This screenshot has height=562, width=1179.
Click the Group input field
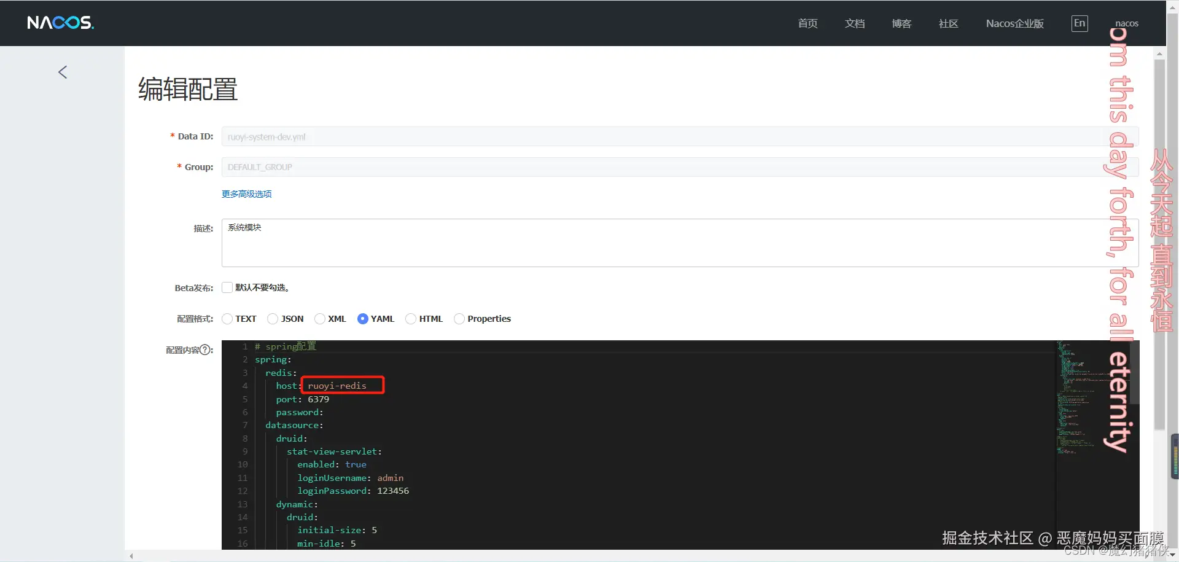680,167
